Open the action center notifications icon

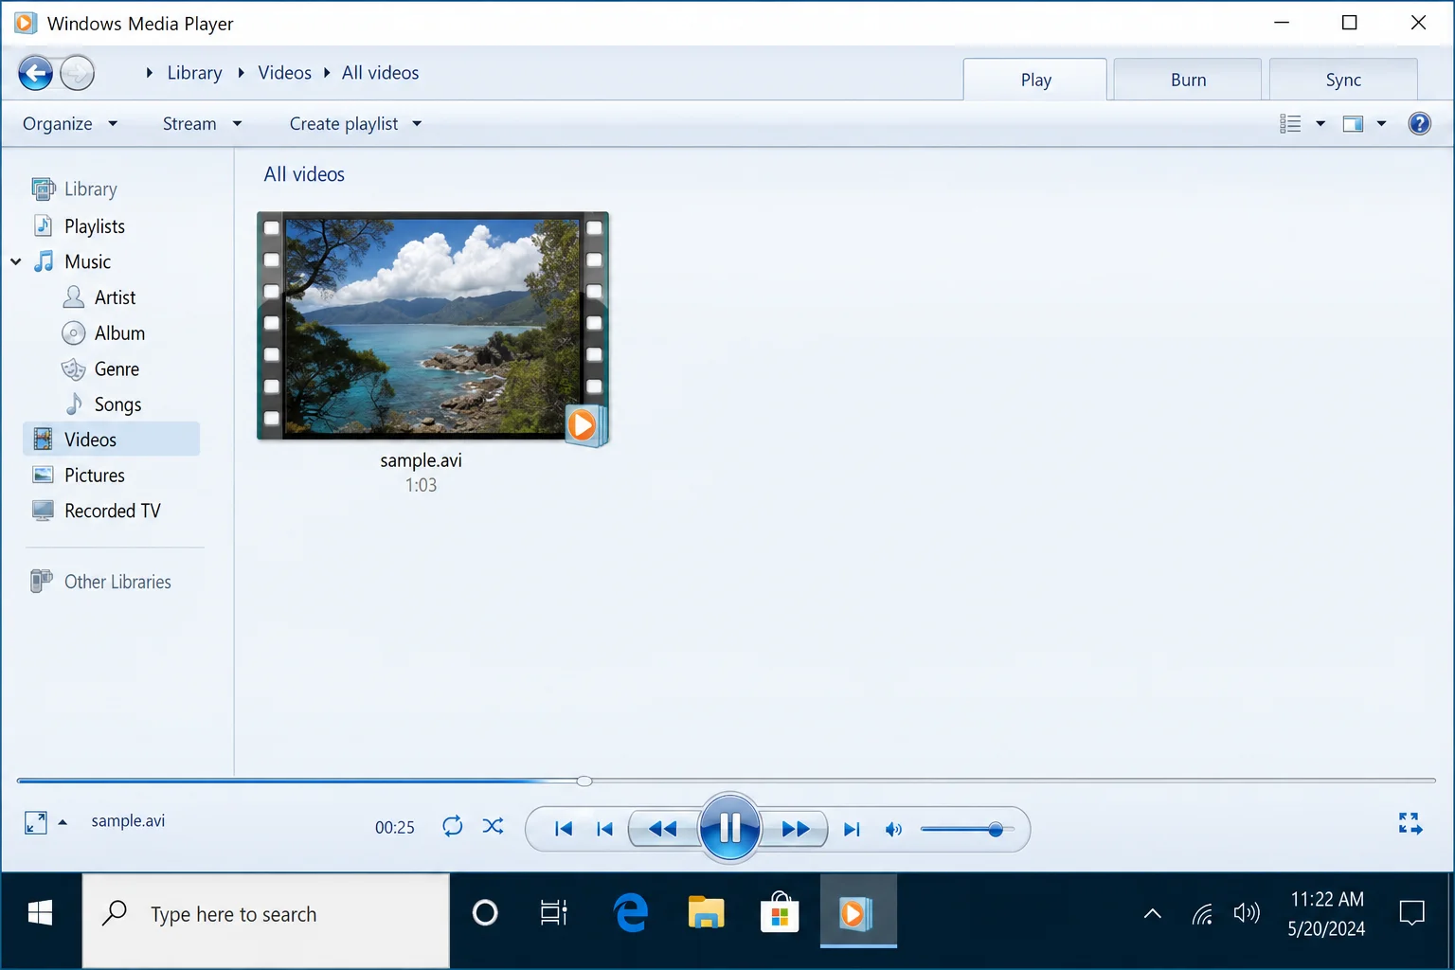point(1411,914)
